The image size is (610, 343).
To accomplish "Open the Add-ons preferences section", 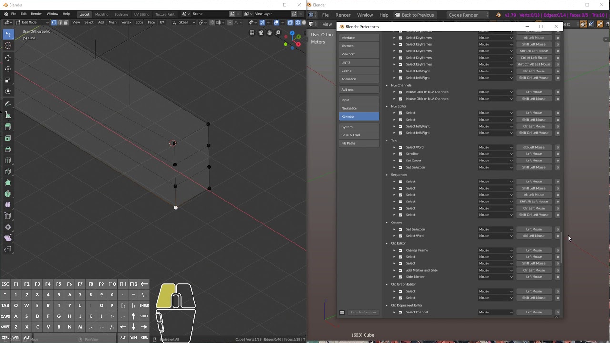I will point(359,89).
